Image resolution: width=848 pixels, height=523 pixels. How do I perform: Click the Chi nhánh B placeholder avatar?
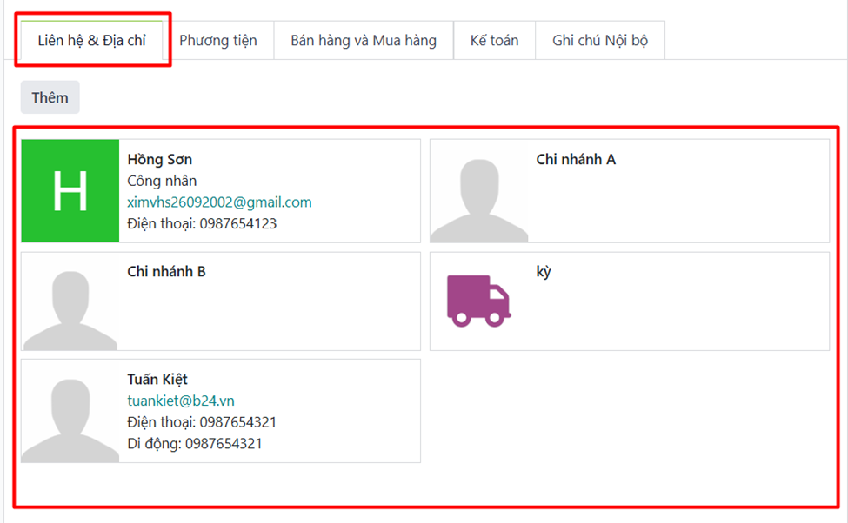click(x=70, y=301)
